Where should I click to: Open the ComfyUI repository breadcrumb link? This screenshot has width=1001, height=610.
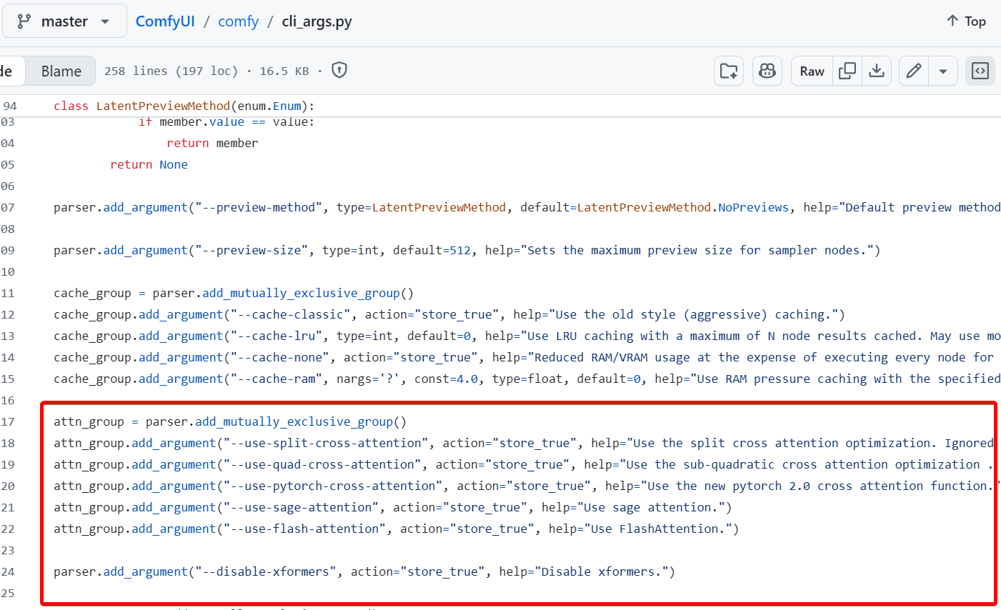(165, 21)
